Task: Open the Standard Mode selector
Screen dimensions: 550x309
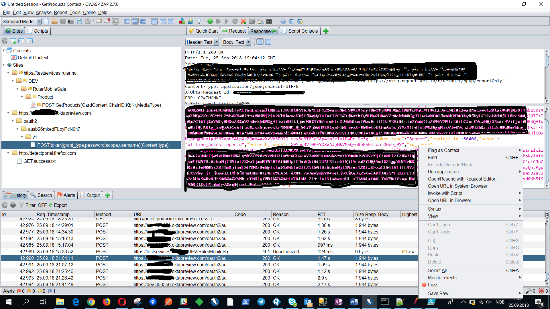Action: [x=21, y=21]
